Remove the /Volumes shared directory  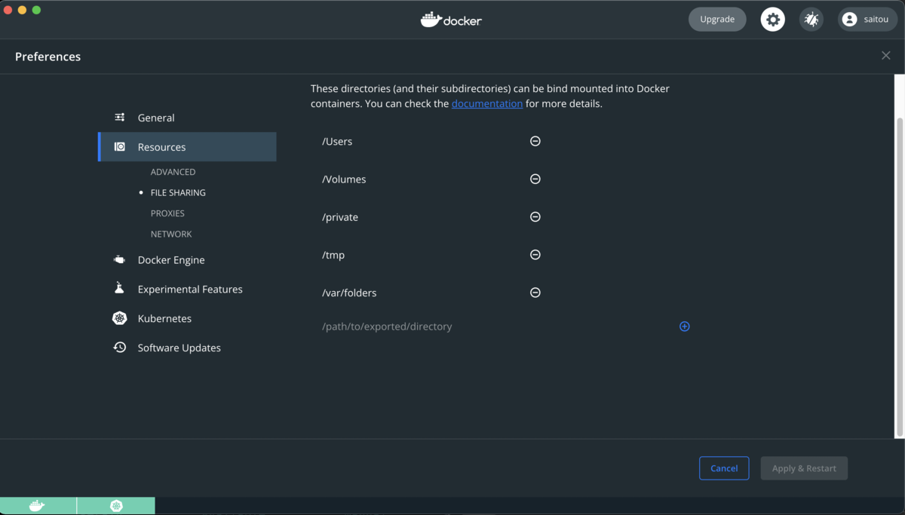pyautogui.click(x=535, y=179)
